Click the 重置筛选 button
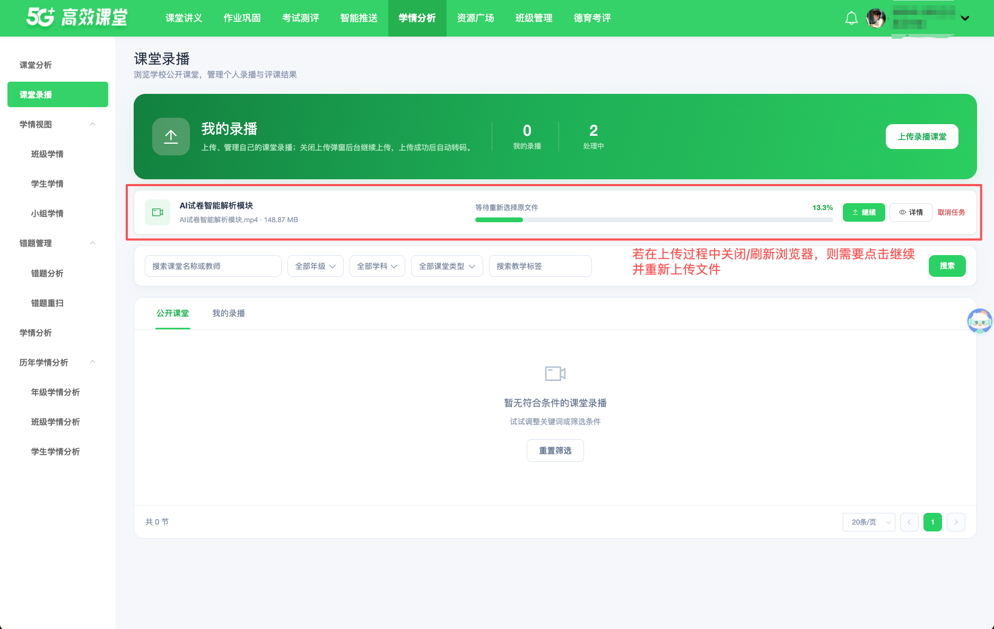Image resolution: width=994 pixels, height=629 pixels. pyautogui.click(x=555, y=450)
